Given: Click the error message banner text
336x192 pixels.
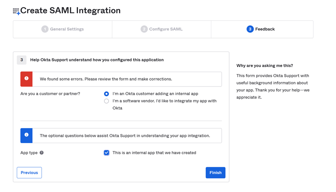Looking at the screenshot, I should pos(106,79).
